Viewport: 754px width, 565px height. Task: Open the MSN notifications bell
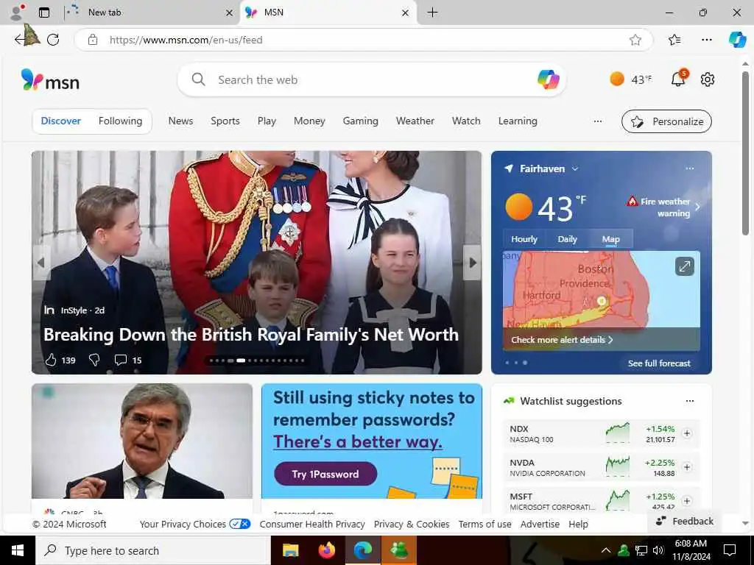pyautogui.click(x=678, y=79)
